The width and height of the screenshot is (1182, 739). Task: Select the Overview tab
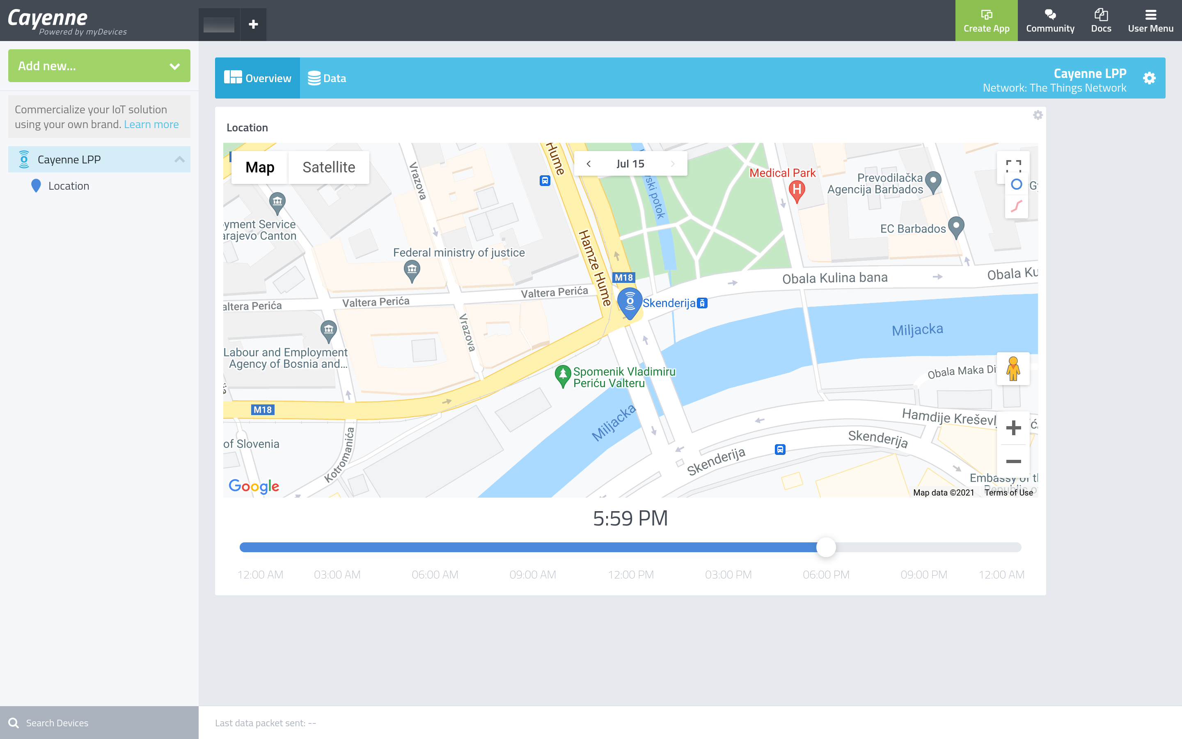tap(257, 78)
